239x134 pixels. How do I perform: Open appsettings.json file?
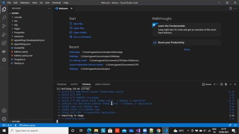click(31, 44)
